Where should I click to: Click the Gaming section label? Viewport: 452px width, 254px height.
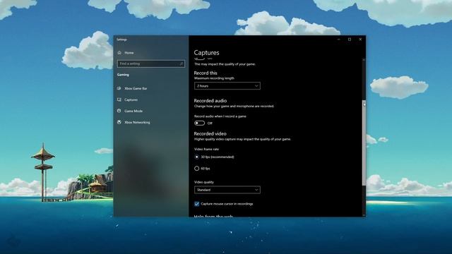(123, 75)
